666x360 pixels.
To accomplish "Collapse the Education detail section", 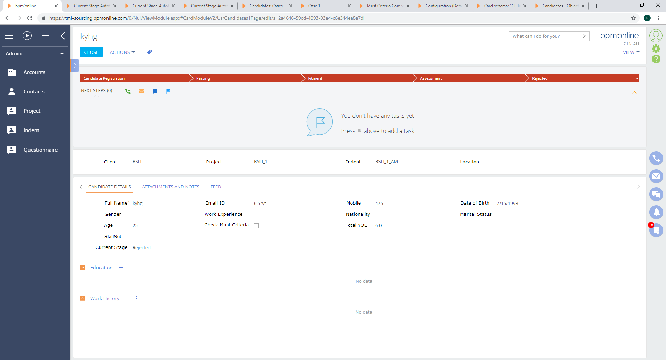I will 83,268.
